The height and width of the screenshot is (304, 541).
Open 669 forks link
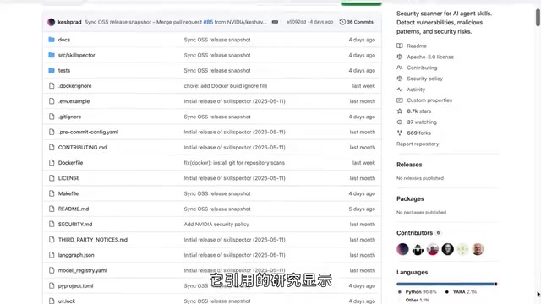[419, 133]
